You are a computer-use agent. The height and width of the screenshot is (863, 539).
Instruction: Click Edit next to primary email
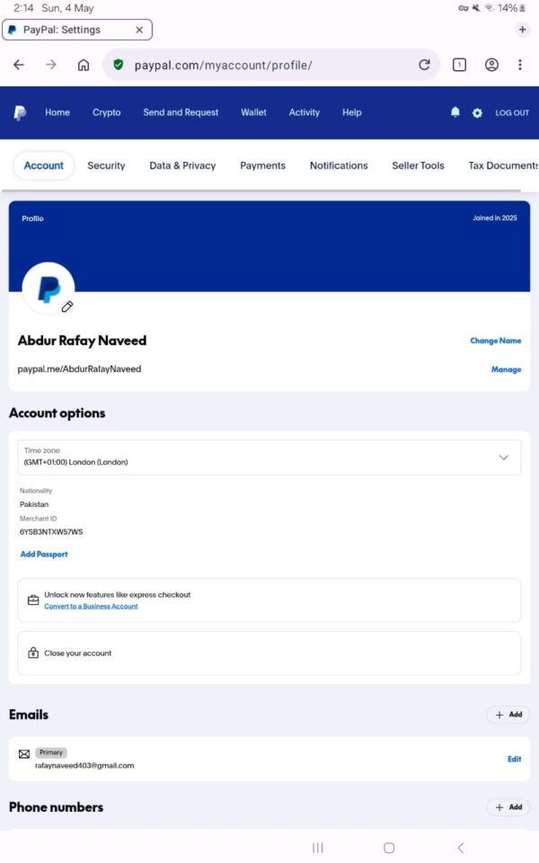coord(514,759)
